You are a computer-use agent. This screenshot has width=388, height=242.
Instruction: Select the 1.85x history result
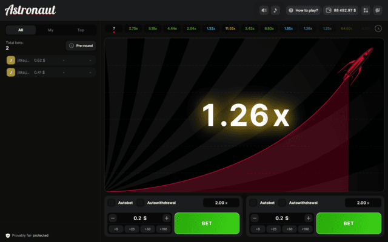pos(289,28)
